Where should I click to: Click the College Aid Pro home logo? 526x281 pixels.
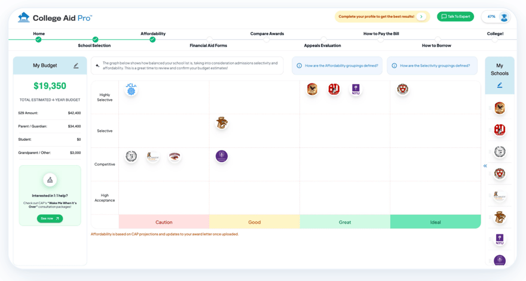[x=55, y=18]
